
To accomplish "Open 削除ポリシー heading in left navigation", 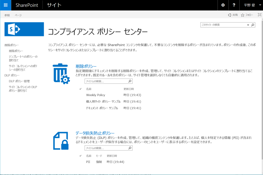I will pos(12,45).
